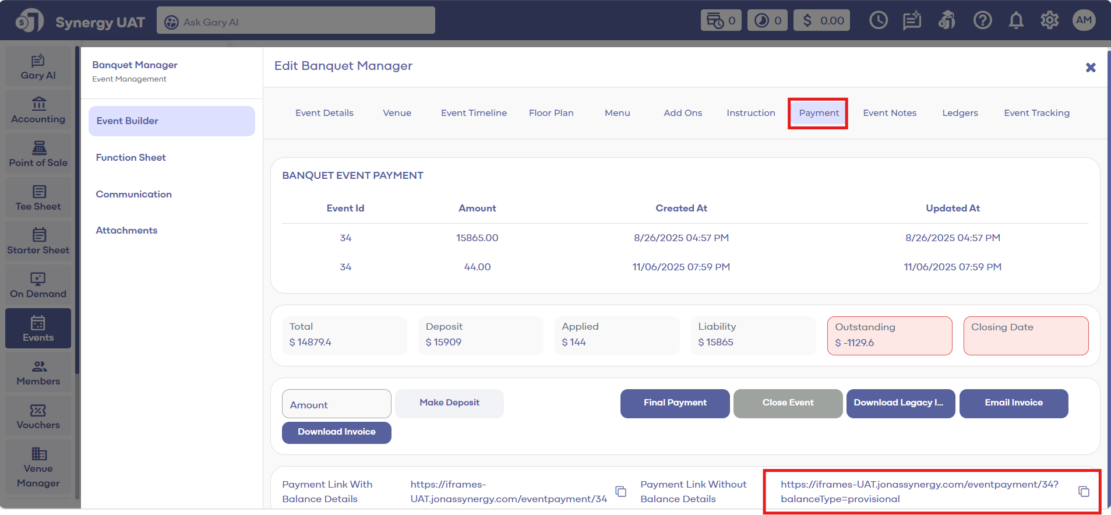Open the Tee Sheet module
This screenshot has width=1111, height=515.
pos(38,198)
